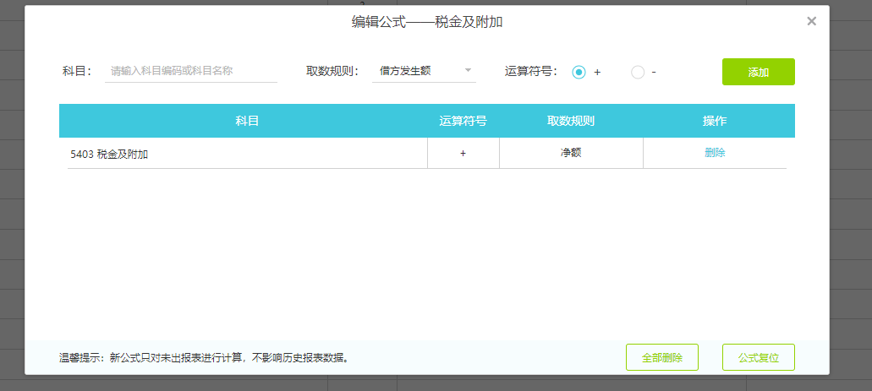Click the + sign cell in 运算符号 column
This screenshot has height=391, width=872.
(463, 154)
